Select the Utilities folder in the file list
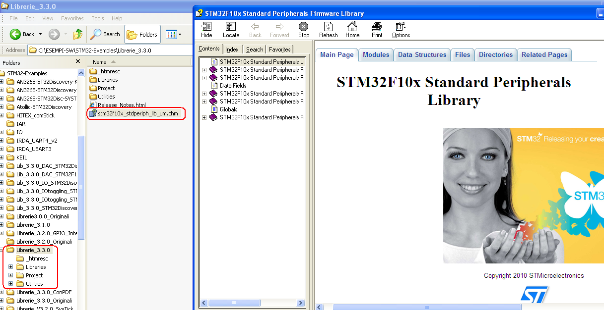Image resolution: width=604 pixels, height=310 pixels. pos(102,97)
